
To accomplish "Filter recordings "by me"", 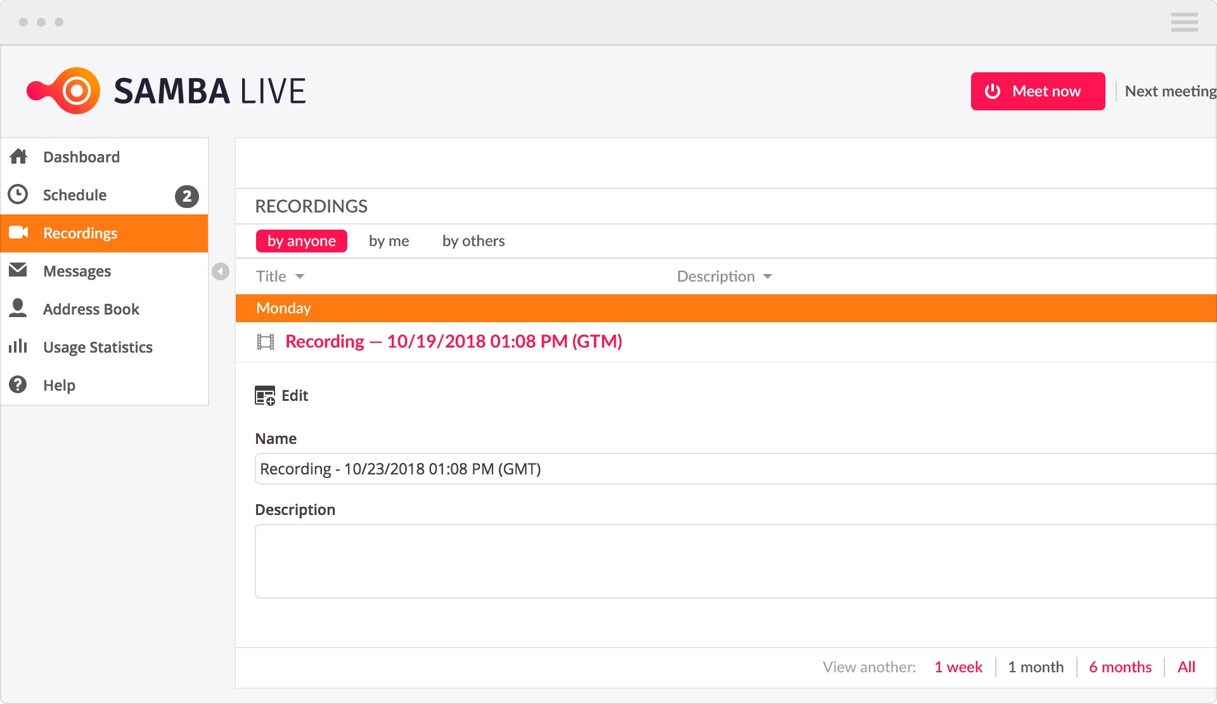I will (389, 241).
